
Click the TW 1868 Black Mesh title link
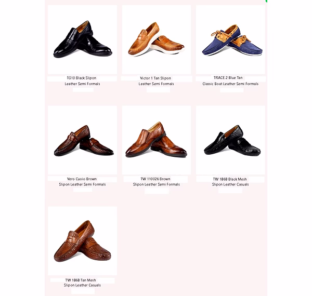230,179
